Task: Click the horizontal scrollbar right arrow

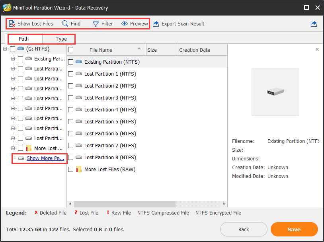Action: 224,204
